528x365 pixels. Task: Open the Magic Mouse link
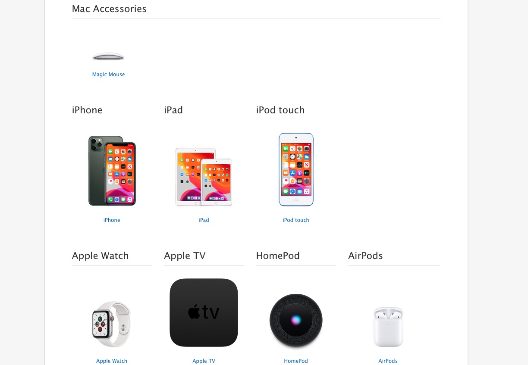click(x=108, y=75)
